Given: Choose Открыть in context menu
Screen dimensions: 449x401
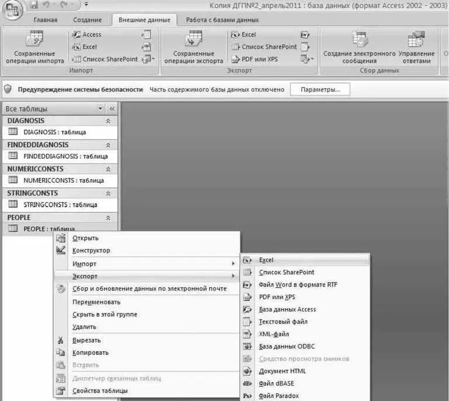Looking at the screenshot, I should [x=147, y=238].
